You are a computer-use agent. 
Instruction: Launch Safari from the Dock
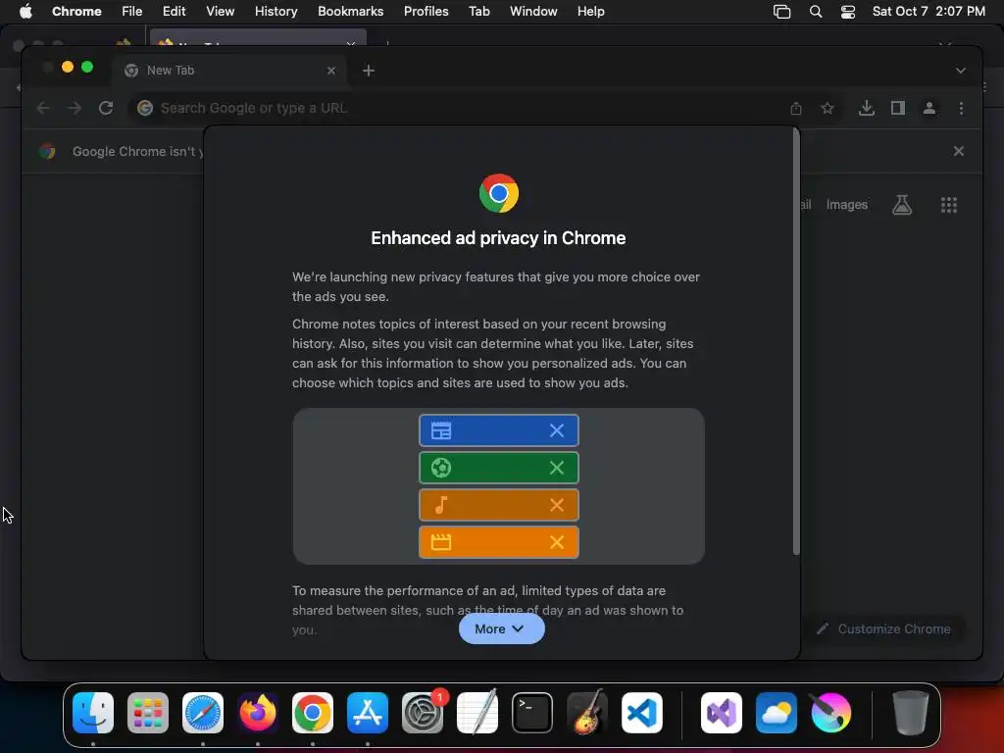coord(203,712)
